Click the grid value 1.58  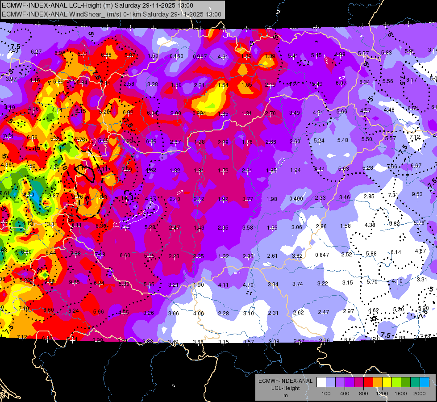[x=345, y=226]
